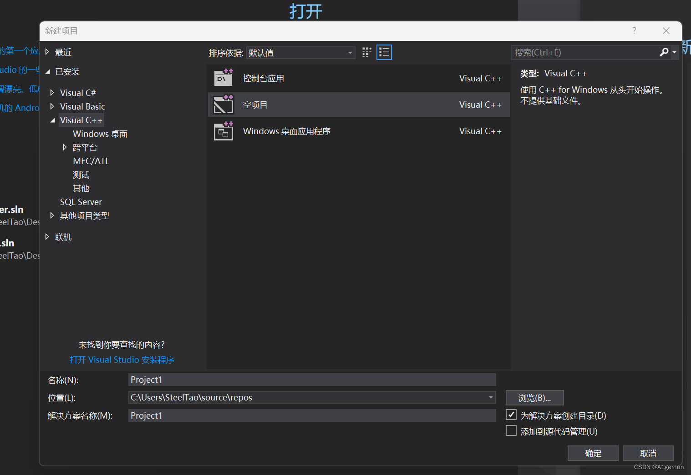
Task: Click the 浏览(B)... button
Action: 534,398
